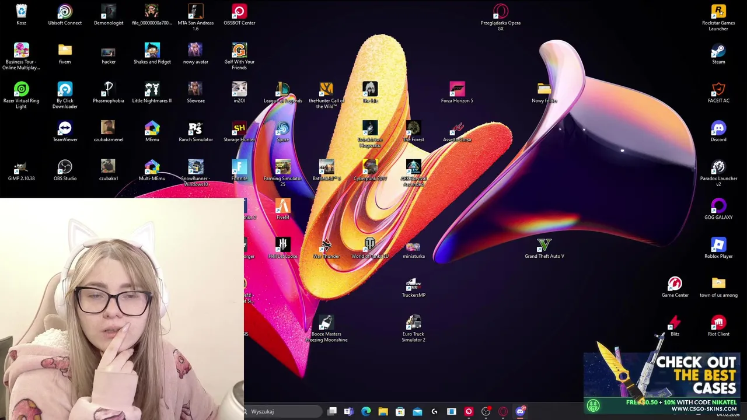Open Task View on the taskbar
The height and width of the screenshot is (420, 747).
click(332, 411)
